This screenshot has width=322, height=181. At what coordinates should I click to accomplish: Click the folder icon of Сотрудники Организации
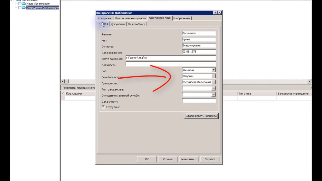24,8
